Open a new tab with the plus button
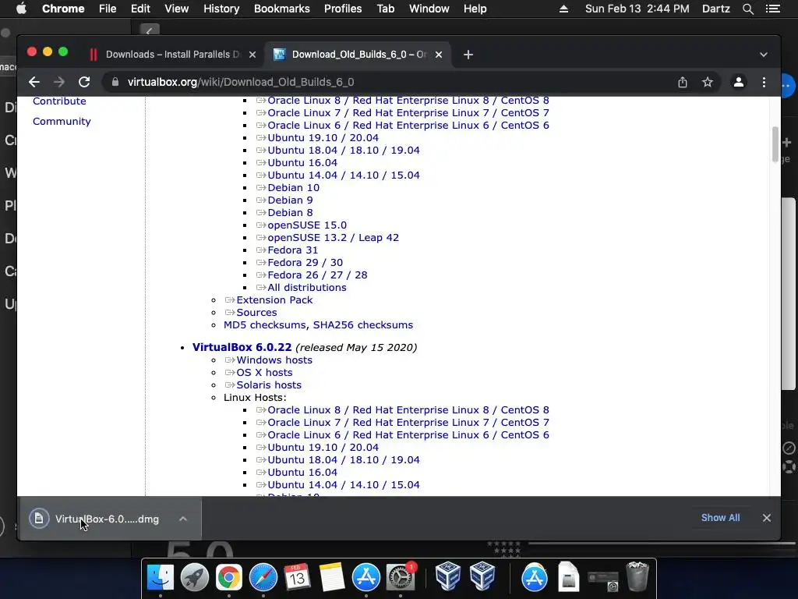 coord(468,55)
